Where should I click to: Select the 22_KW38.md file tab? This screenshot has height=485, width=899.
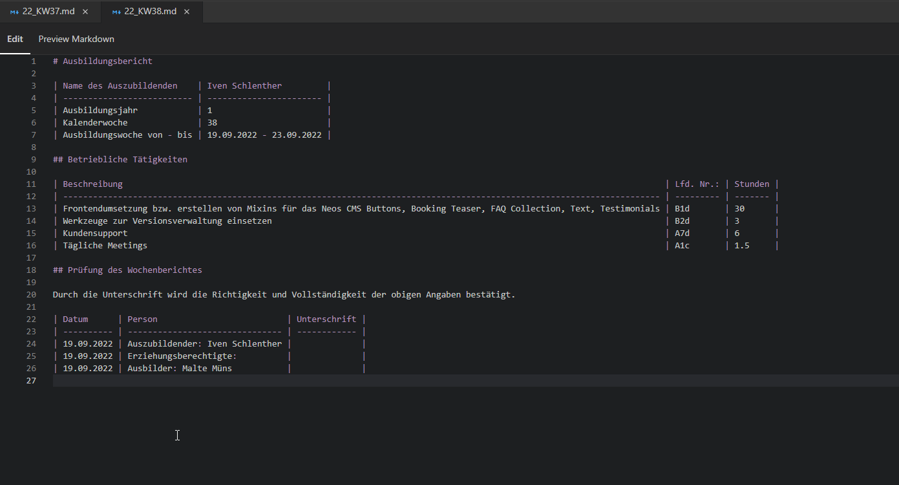tap(150, 12)
